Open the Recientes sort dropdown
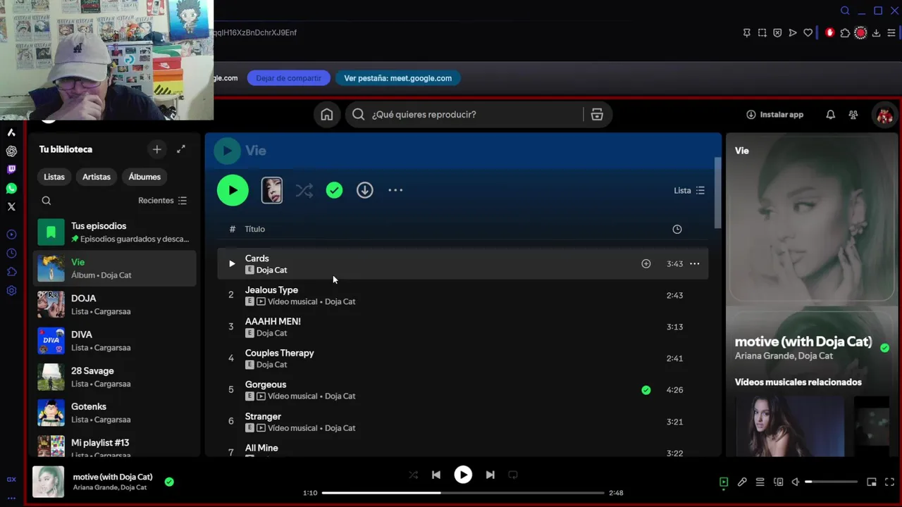The width and height of the screenshot is (902, 507). point(163,201)
